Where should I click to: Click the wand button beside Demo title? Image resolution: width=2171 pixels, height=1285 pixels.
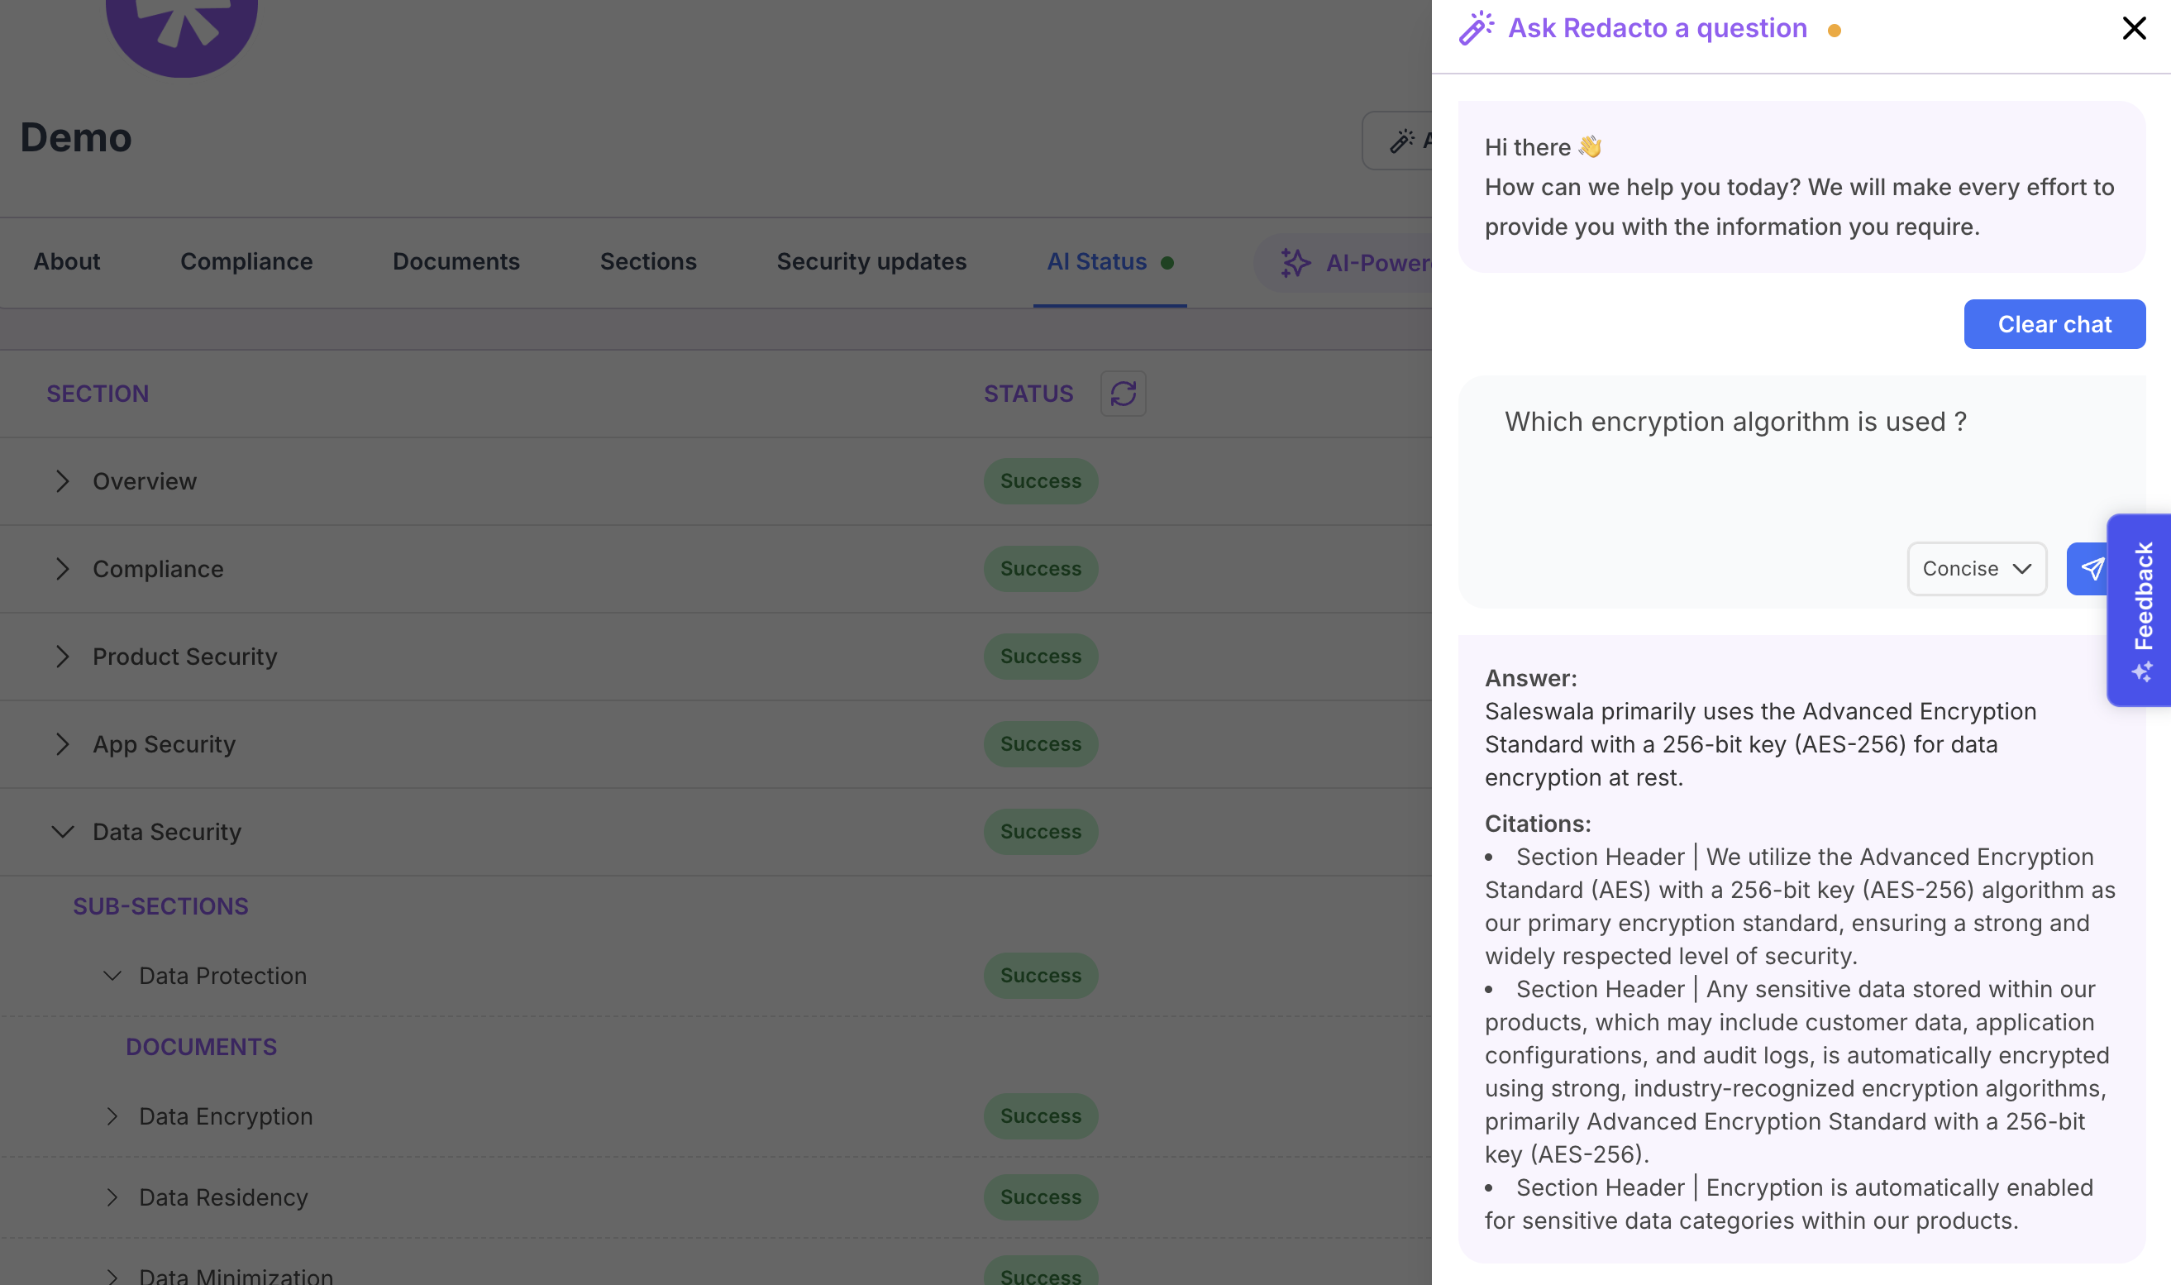1400,141
